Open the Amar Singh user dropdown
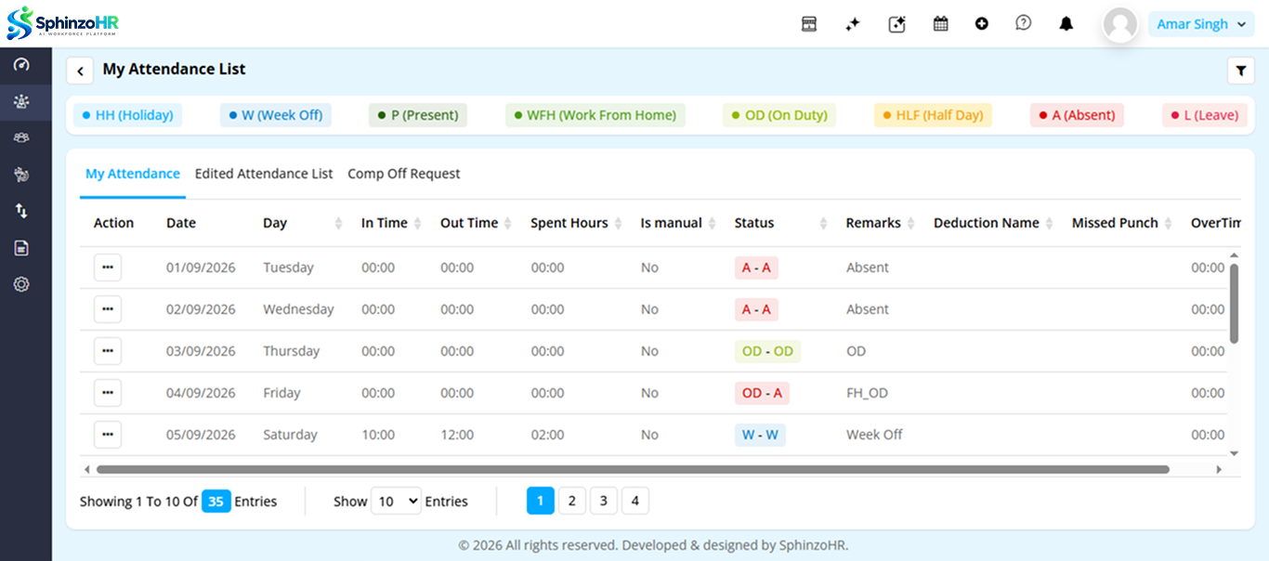 pos(1201,24)
